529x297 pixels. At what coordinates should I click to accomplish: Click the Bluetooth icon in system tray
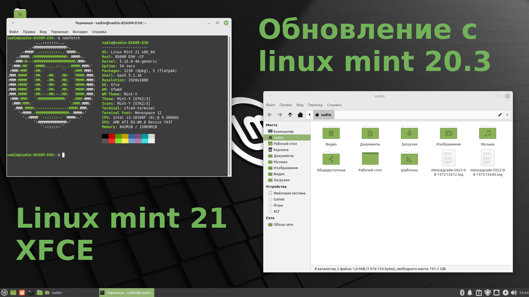point(462,292)
